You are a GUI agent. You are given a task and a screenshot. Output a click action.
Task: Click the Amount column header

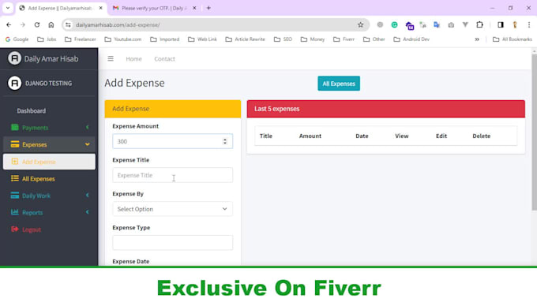[310, 136]
